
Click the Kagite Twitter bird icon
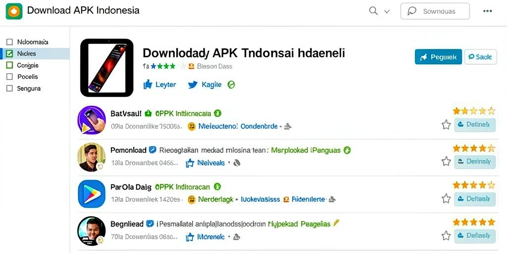(193, 85)
